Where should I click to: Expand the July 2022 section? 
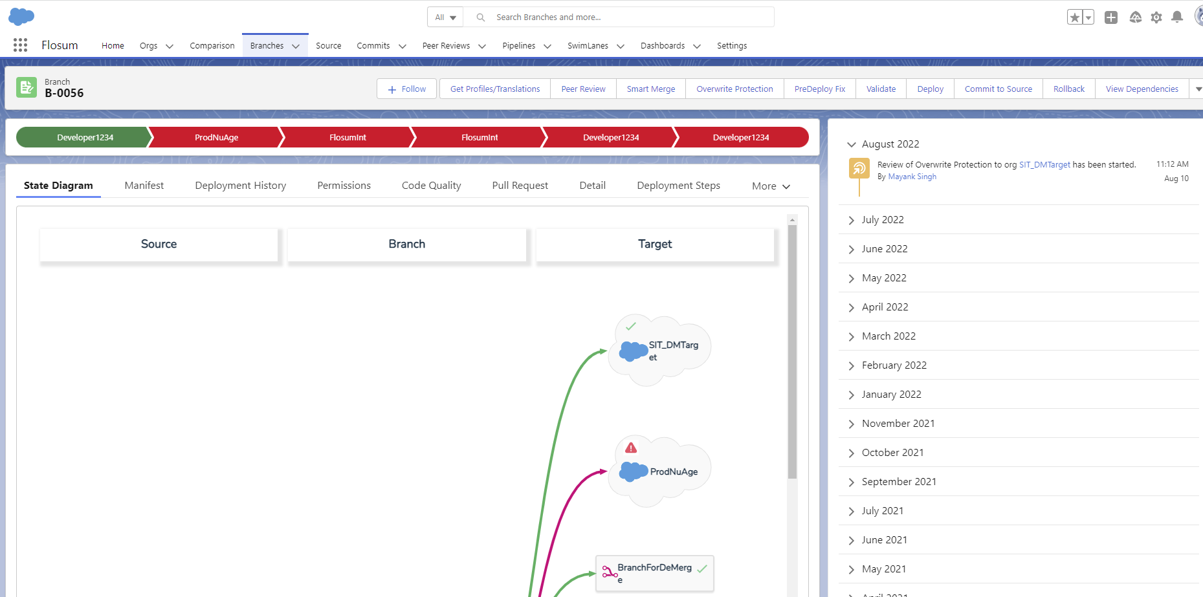[x=852, y=221]
